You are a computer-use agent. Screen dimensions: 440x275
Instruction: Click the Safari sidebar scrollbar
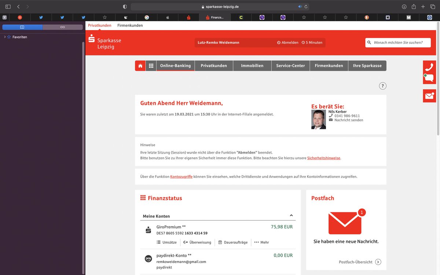(x=84, y=158)
